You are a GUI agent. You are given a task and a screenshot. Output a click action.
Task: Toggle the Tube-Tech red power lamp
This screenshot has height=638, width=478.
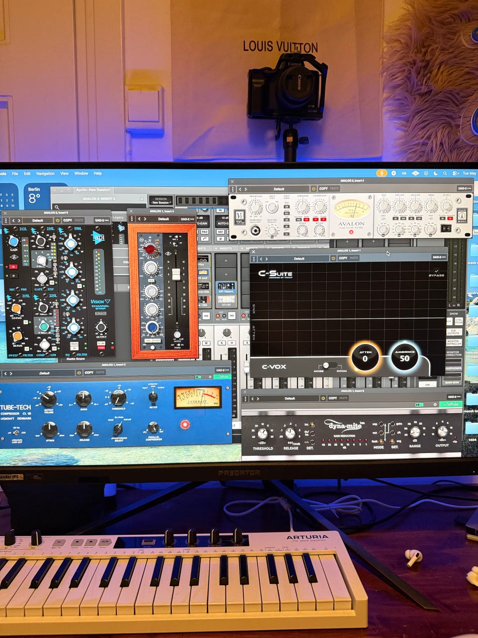185,424
